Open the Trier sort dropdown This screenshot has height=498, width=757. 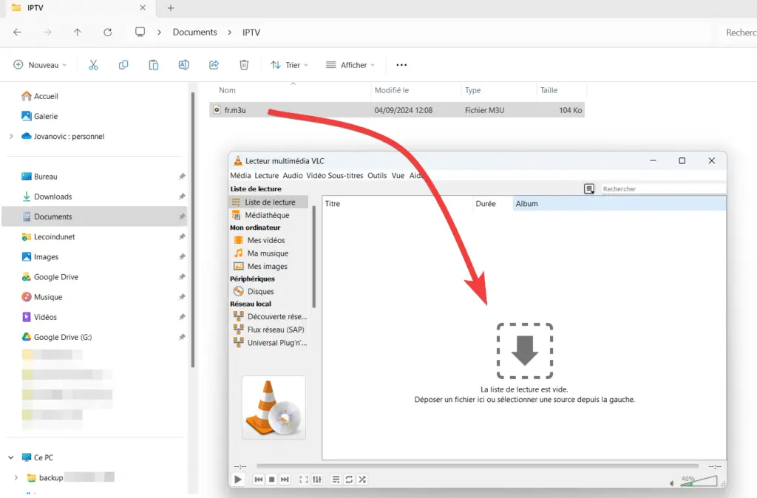(289, 65)
